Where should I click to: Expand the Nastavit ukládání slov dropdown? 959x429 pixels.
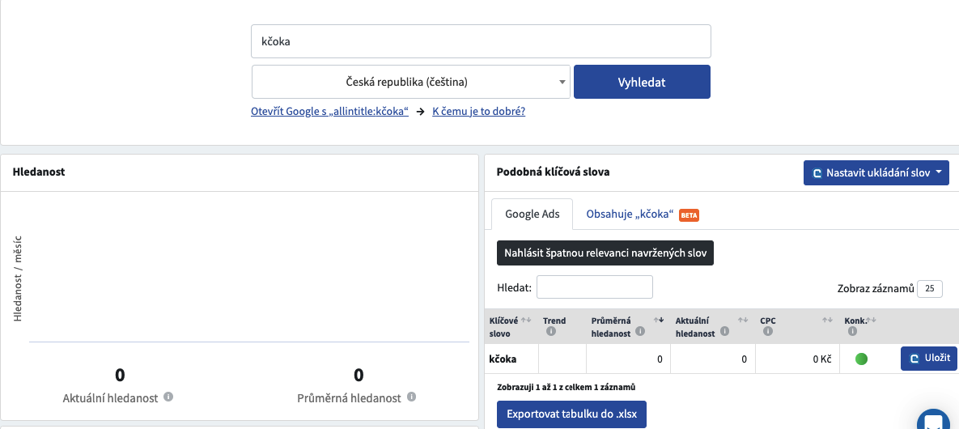pyautogui.click(x=876, y=172)
